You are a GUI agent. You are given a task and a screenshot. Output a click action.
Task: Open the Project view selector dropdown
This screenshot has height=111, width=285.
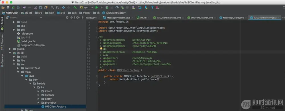(x=24, y=18)
